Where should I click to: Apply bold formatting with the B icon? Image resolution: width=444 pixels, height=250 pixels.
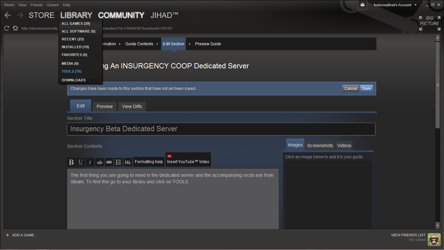pyautogui.click(x=71, y=162)
